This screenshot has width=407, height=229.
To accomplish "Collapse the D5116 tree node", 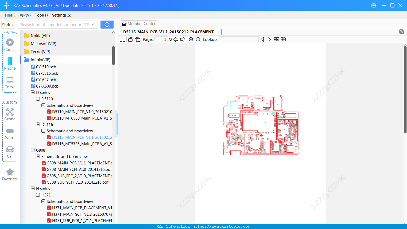I will click(x=38, y=124).
